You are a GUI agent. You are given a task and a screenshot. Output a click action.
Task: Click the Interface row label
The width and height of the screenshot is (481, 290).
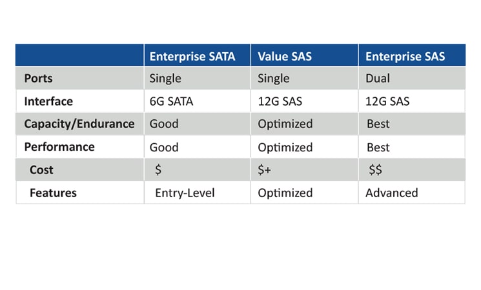click(48, 101)
